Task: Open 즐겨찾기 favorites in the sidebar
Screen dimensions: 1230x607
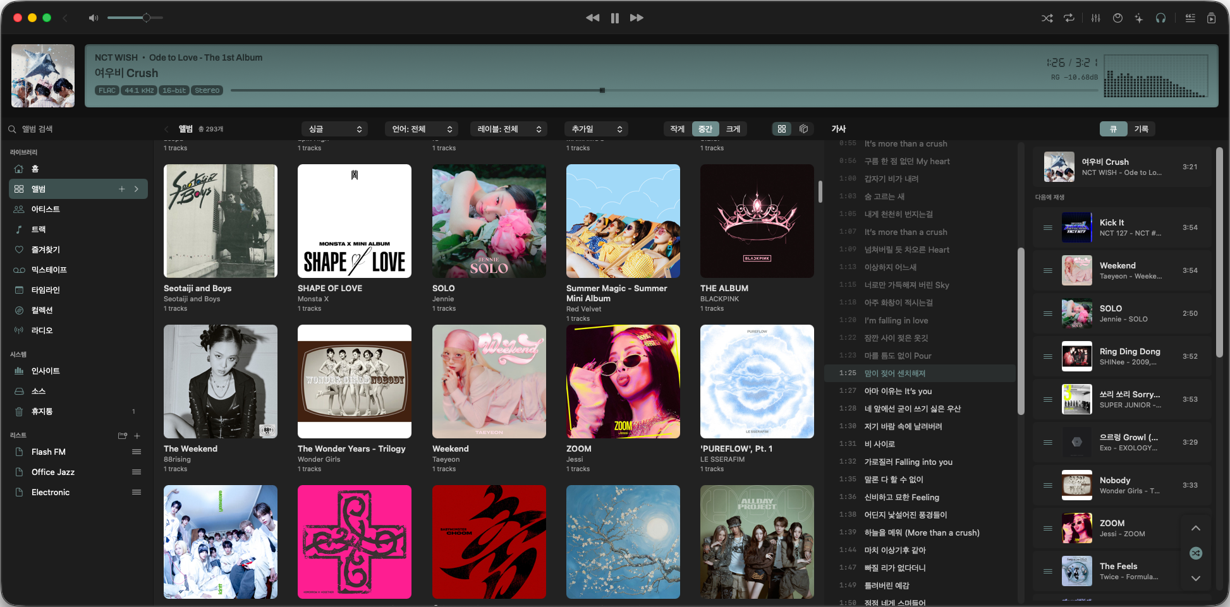Action: [x=78, y=249]
